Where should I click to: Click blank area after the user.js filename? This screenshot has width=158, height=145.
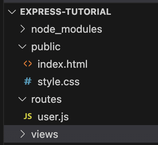[113, 117]
